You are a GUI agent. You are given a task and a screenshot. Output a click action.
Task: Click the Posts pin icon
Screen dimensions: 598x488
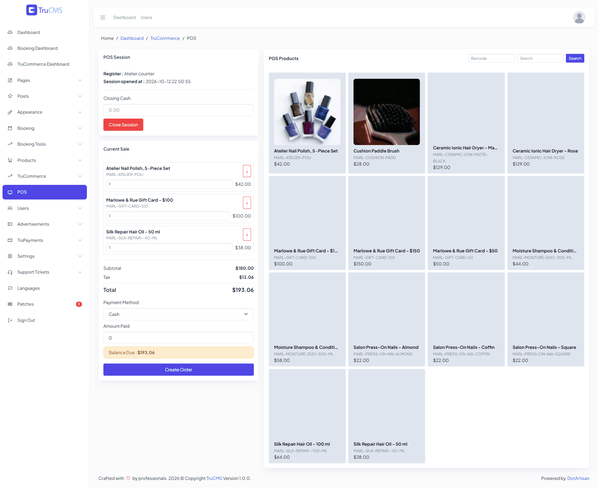click(10, 96)
